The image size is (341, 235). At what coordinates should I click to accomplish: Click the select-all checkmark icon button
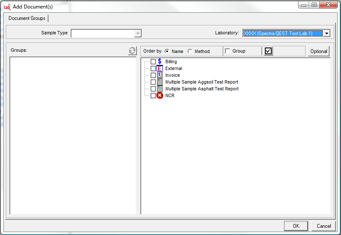coord(268,51)
